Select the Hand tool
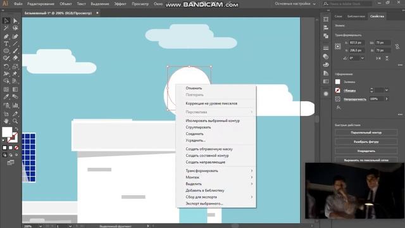405x228 pixels. [6, 121]
